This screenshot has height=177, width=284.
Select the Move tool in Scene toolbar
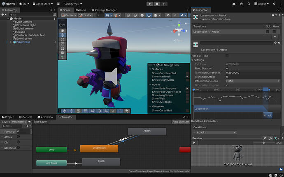click(x=63, y=35)
